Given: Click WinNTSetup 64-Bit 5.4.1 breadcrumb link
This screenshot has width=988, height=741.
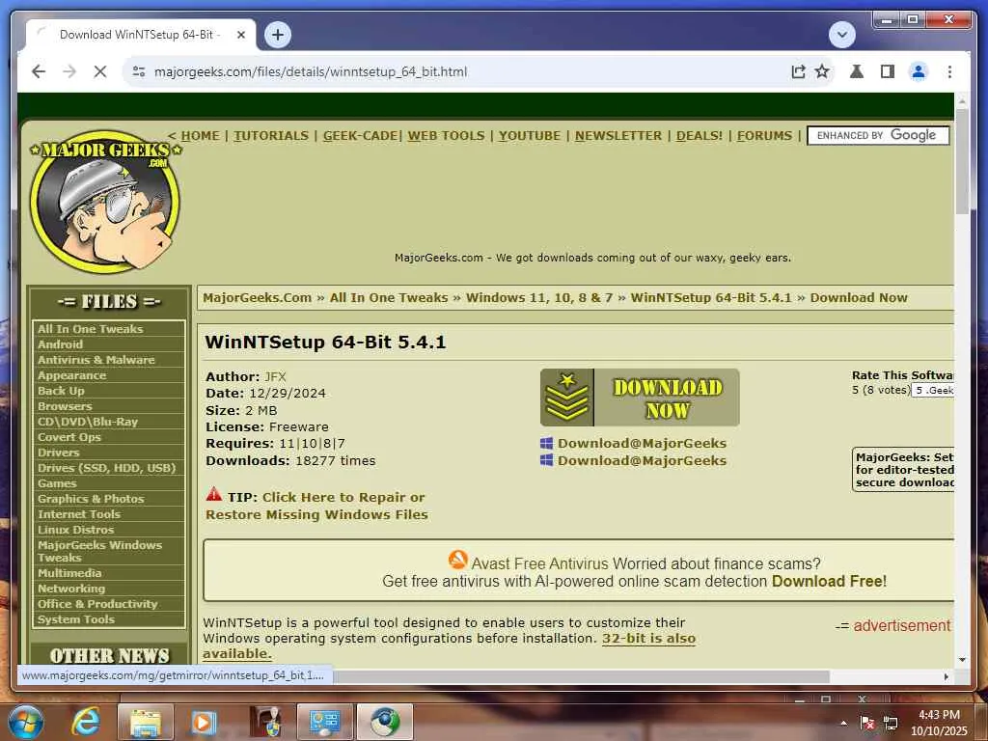Looking at the screenshot, I should pyautogui.click(x=711, y=297).
